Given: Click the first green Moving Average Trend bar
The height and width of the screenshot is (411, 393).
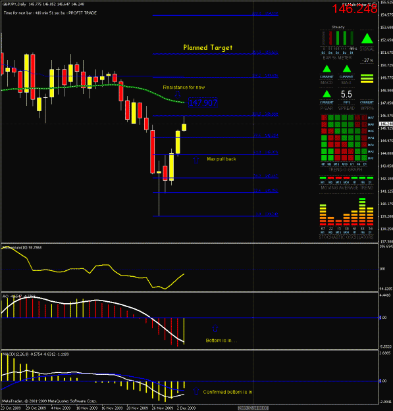Looking at the screenshot, I should click(x=323, y=178).
